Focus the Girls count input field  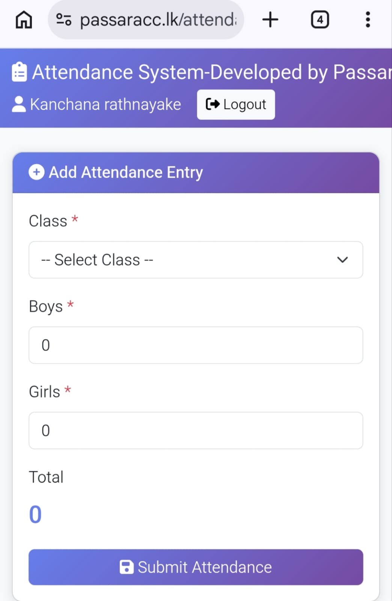[196, 430]
